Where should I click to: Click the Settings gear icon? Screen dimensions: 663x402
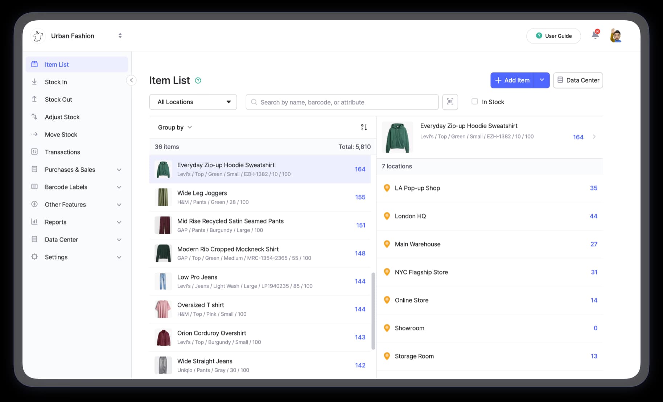34,257
